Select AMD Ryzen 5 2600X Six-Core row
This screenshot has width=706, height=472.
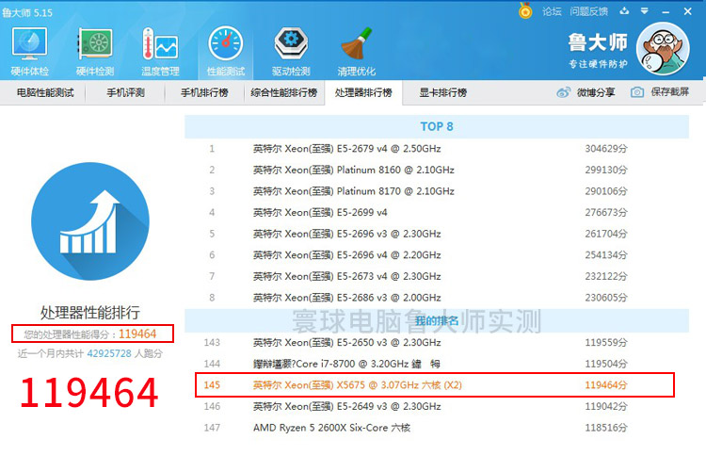[x=437, y=428]
